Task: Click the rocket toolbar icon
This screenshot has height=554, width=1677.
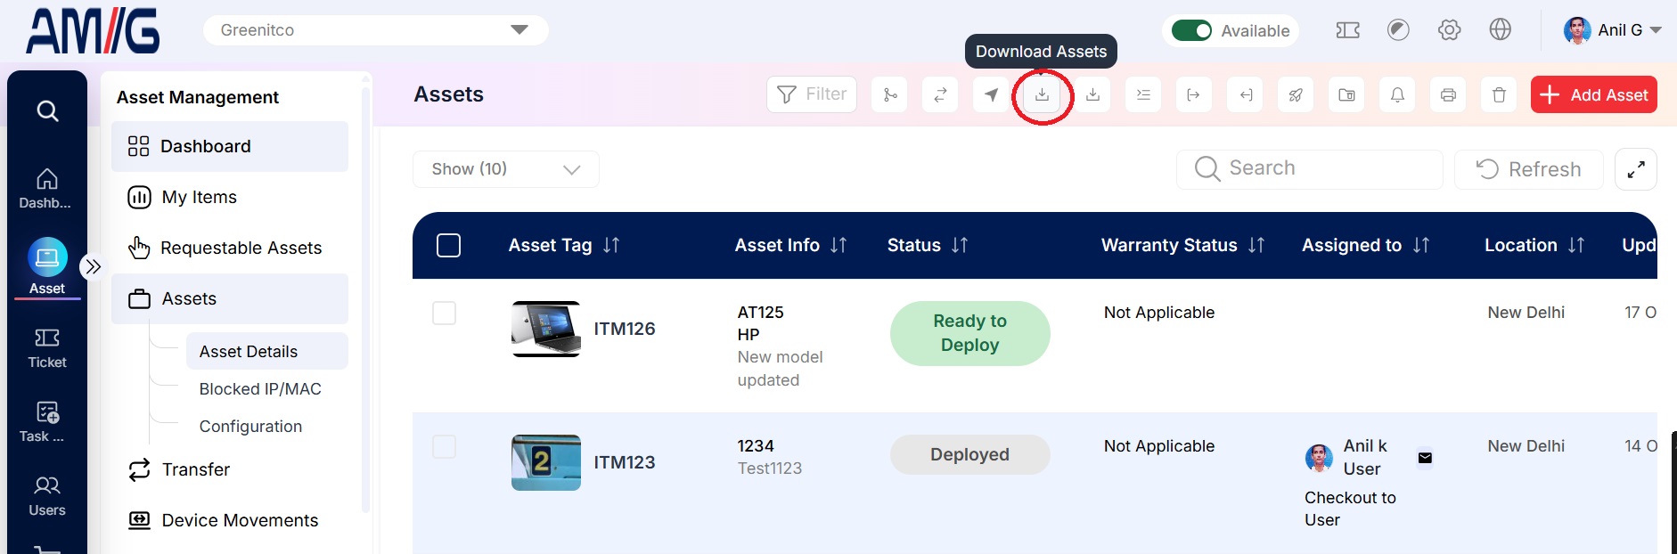Action: pos(1296,94)
